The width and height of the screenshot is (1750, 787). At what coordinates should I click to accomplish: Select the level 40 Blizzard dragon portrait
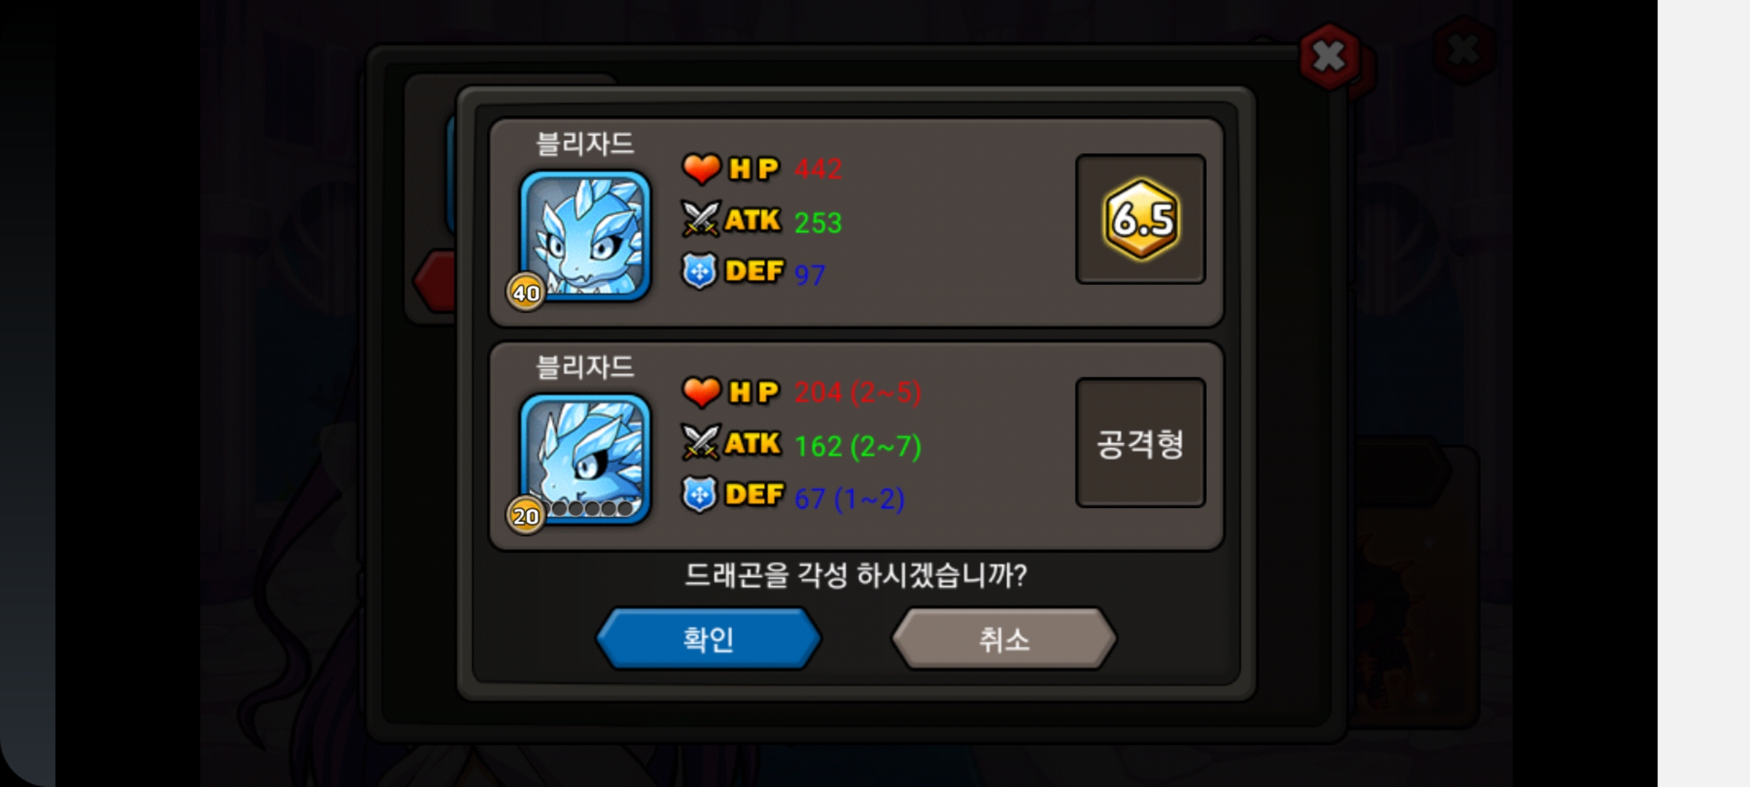coord(585,235)
